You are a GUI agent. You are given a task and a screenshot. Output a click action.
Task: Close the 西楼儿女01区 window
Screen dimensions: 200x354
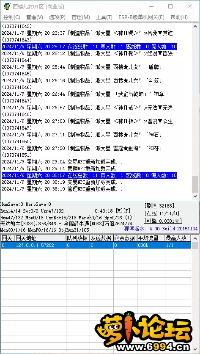(190, 6)
